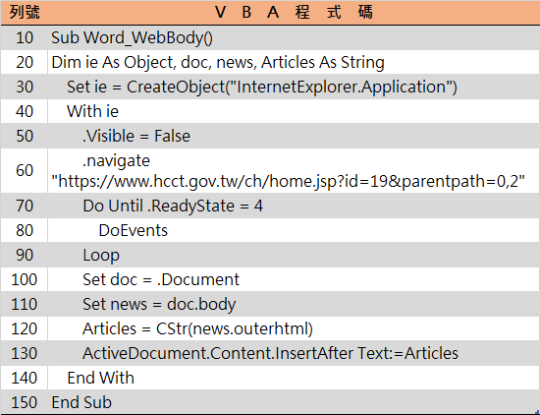This screenshot has height=415, width=540.
Task: Click row number 20
Action: click(x=25, y=62)
